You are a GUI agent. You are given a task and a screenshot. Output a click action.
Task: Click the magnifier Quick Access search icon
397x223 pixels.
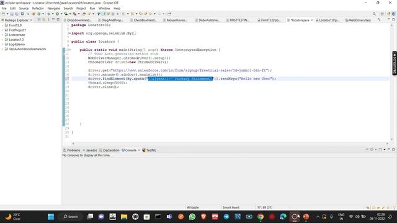[374, 14]
